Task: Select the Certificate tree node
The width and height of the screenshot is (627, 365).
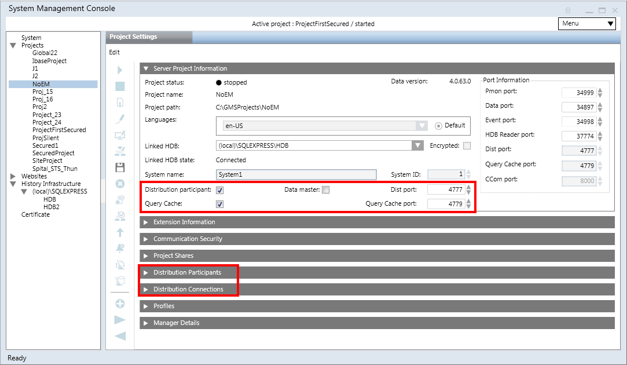Action: click(x=35, y=215)
